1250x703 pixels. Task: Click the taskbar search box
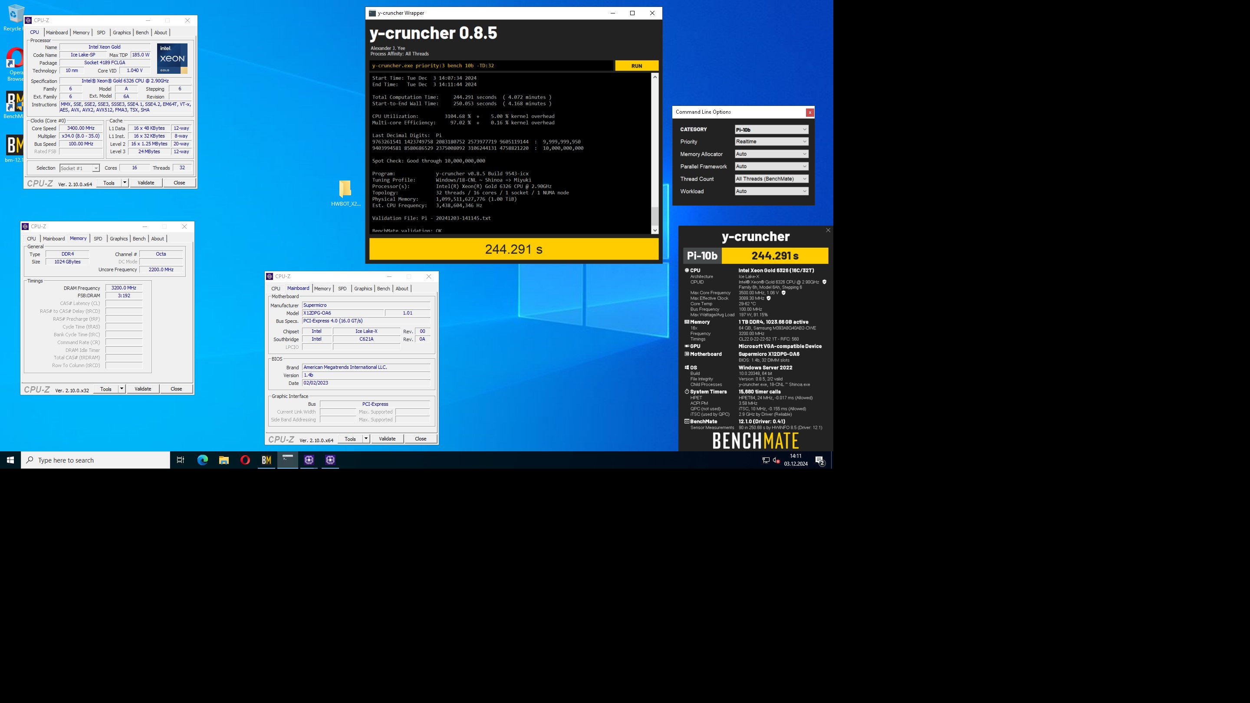point(95,460)
